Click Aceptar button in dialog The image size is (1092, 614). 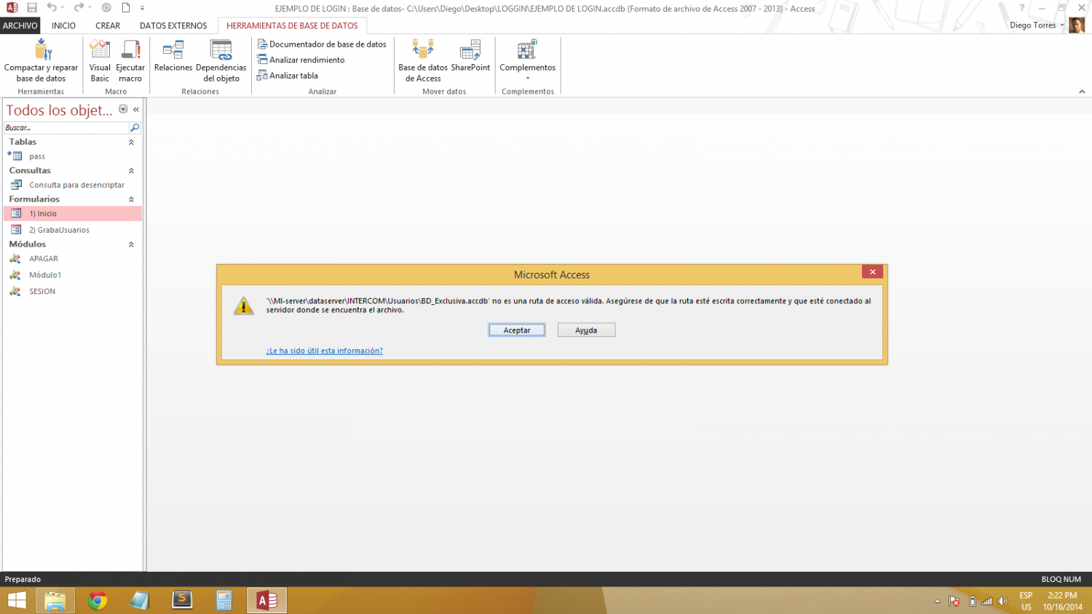517,330
